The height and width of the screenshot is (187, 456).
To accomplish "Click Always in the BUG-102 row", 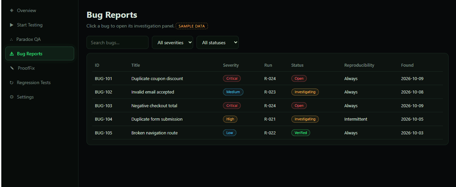I will pos(351,92).
